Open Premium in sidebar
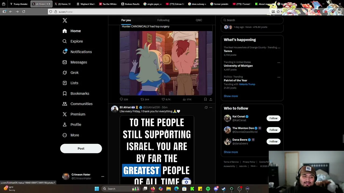The height and width of the screenshot is (193, 344). (74, 114)
